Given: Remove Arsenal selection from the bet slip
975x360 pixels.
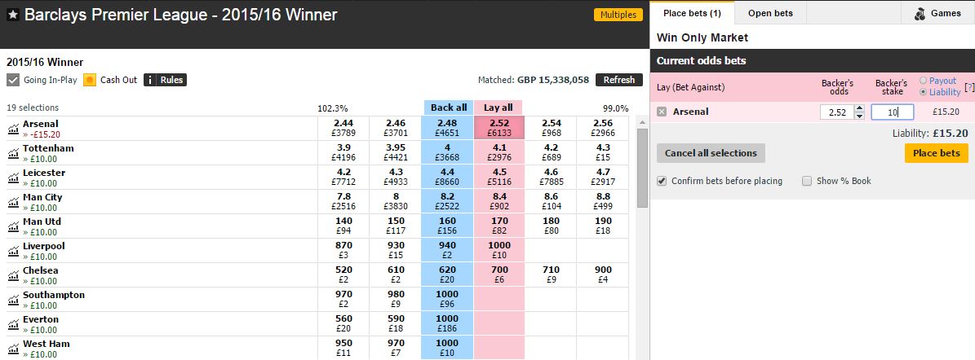Looking at the screenshot, I should (662, 112).
